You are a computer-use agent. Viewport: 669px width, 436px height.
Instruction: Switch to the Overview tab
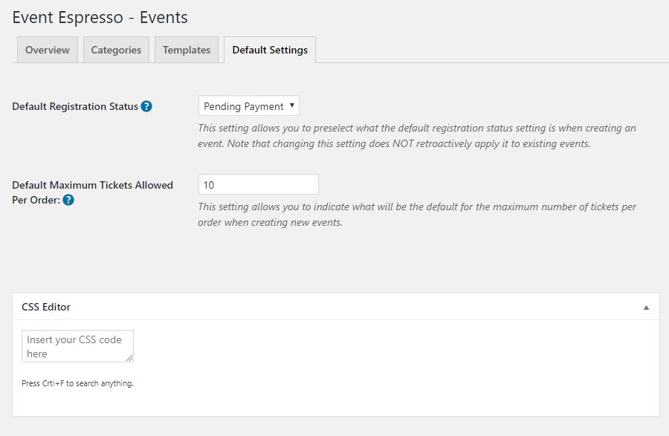point(48,50)
